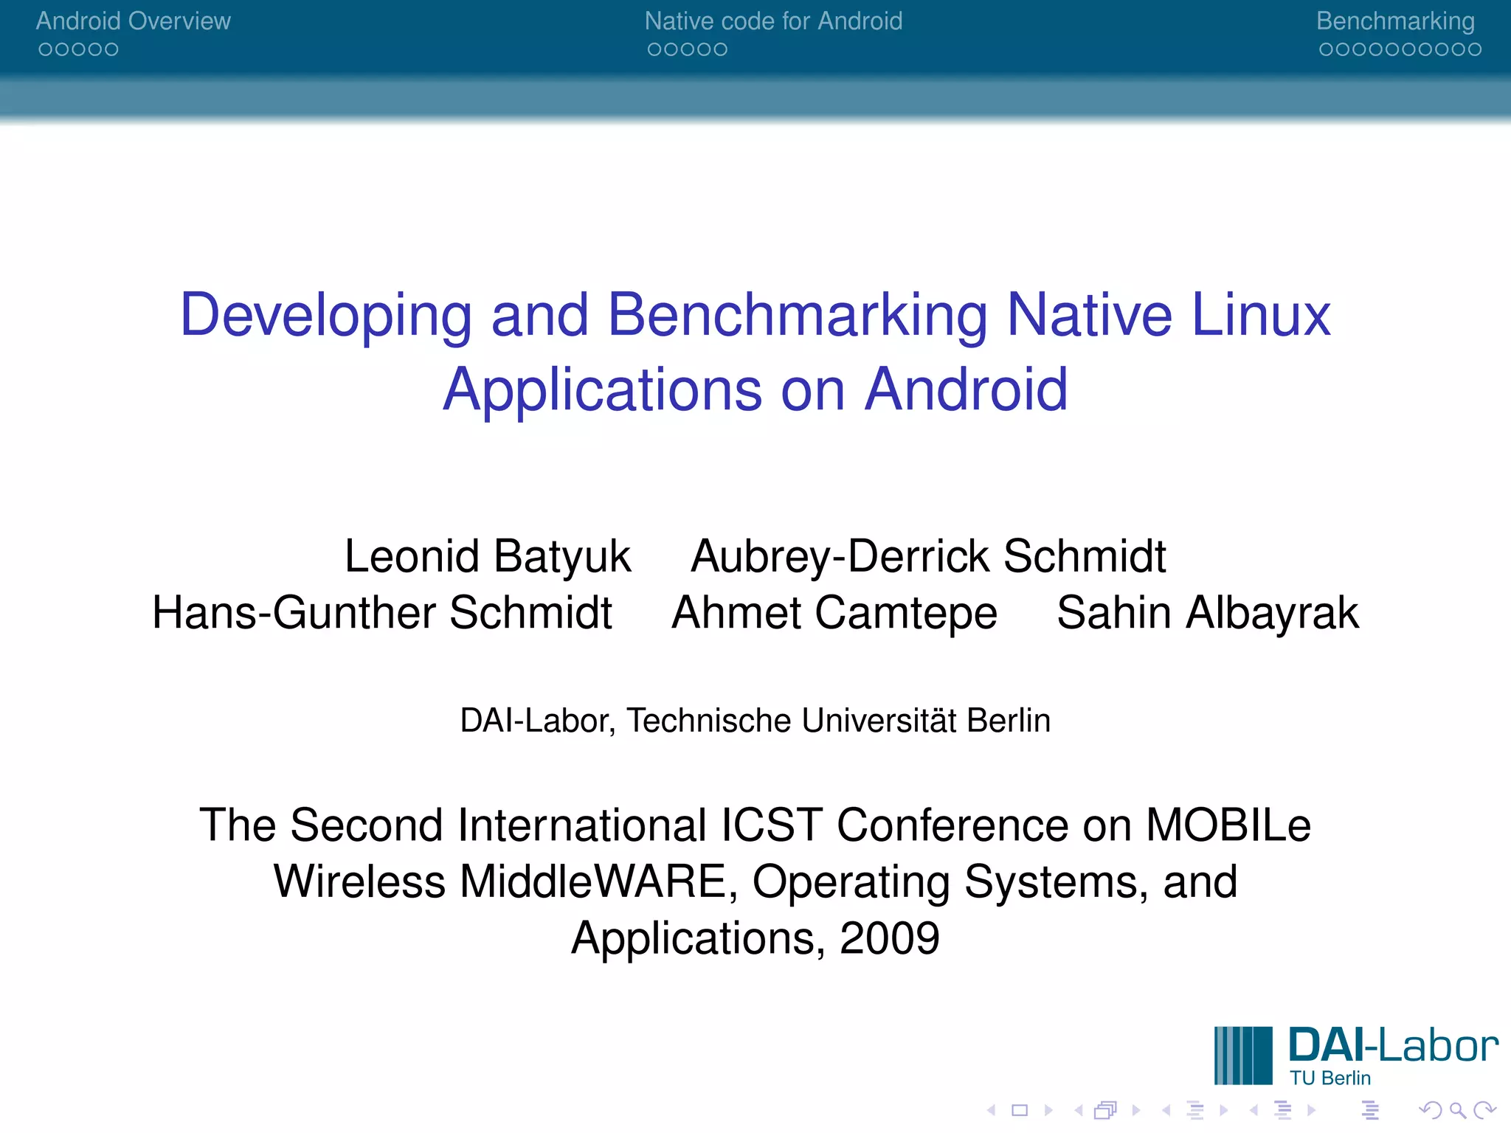Select first circle under Benchmarking
The width and height of the screenshot is (1511, 1133).
point(1326,49)
